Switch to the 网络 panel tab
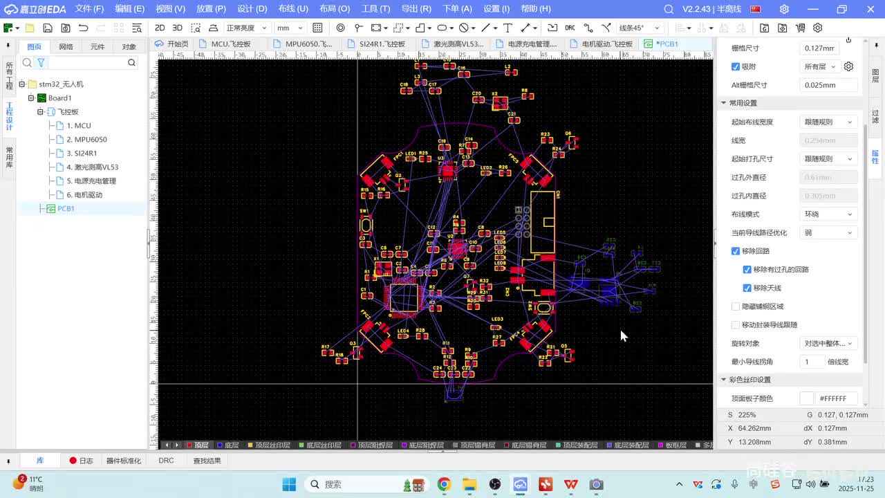 pyautogui.click(x=66, y=46)
